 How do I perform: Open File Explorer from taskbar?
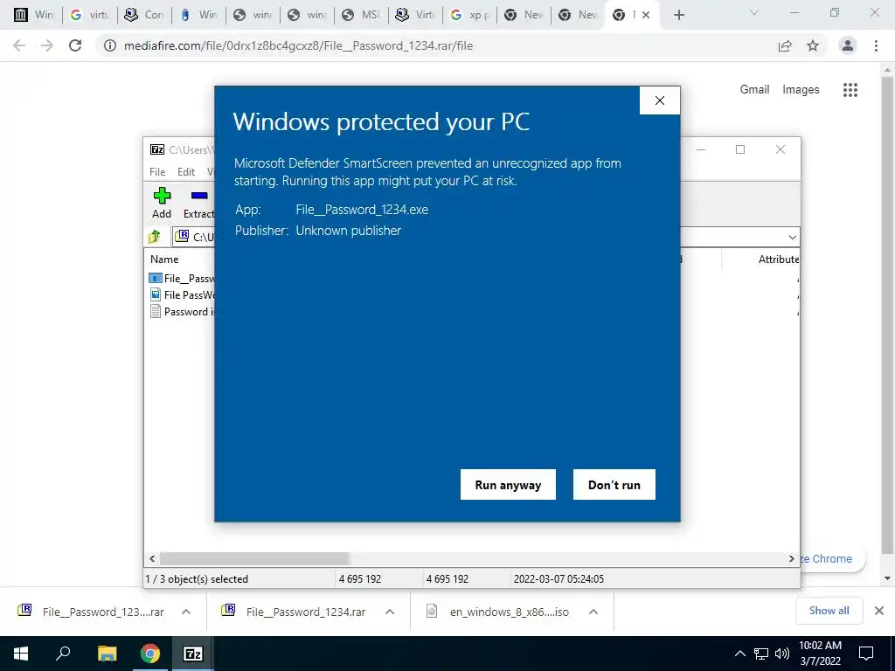[107, 654]
